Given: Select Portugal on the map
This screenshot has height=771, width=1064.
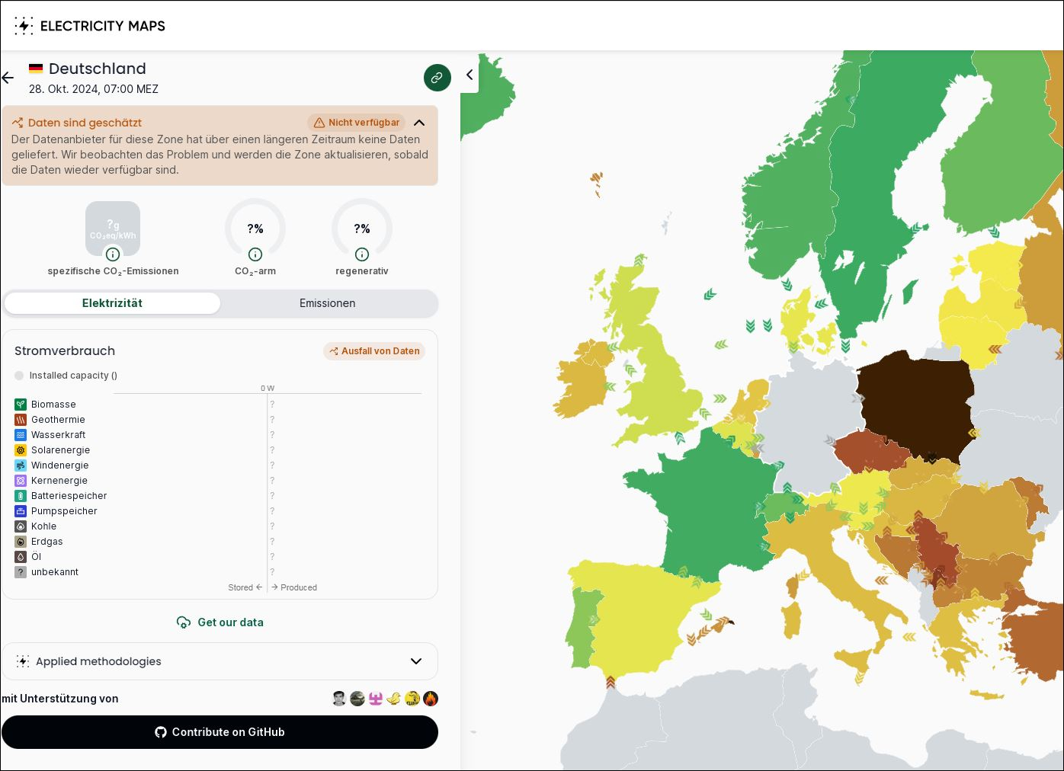Looking at the screenshot, I should pyautogui.click(x=583, y=629).
